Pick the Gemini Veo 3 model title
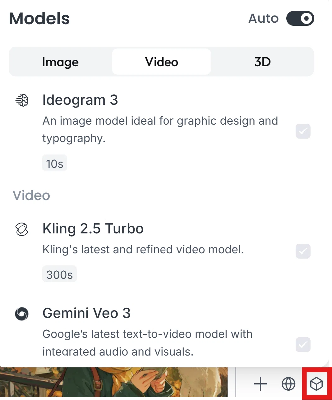332x400 pixels. pyautogui.click(x=86, y=313)
